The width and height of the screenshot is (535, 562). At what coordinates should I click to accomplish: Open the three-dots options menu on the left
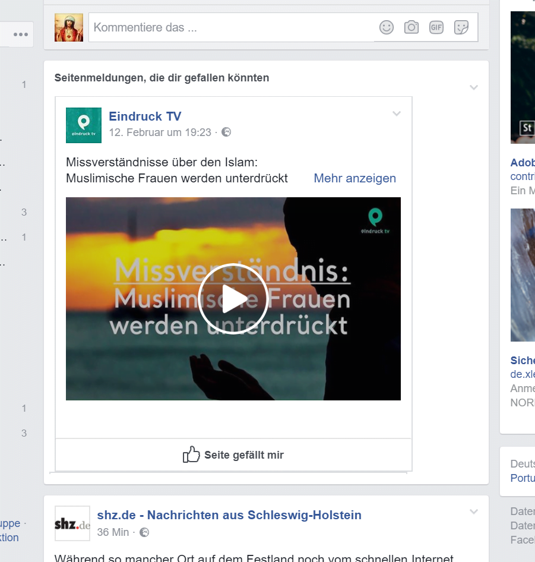[x=21, y=34]
